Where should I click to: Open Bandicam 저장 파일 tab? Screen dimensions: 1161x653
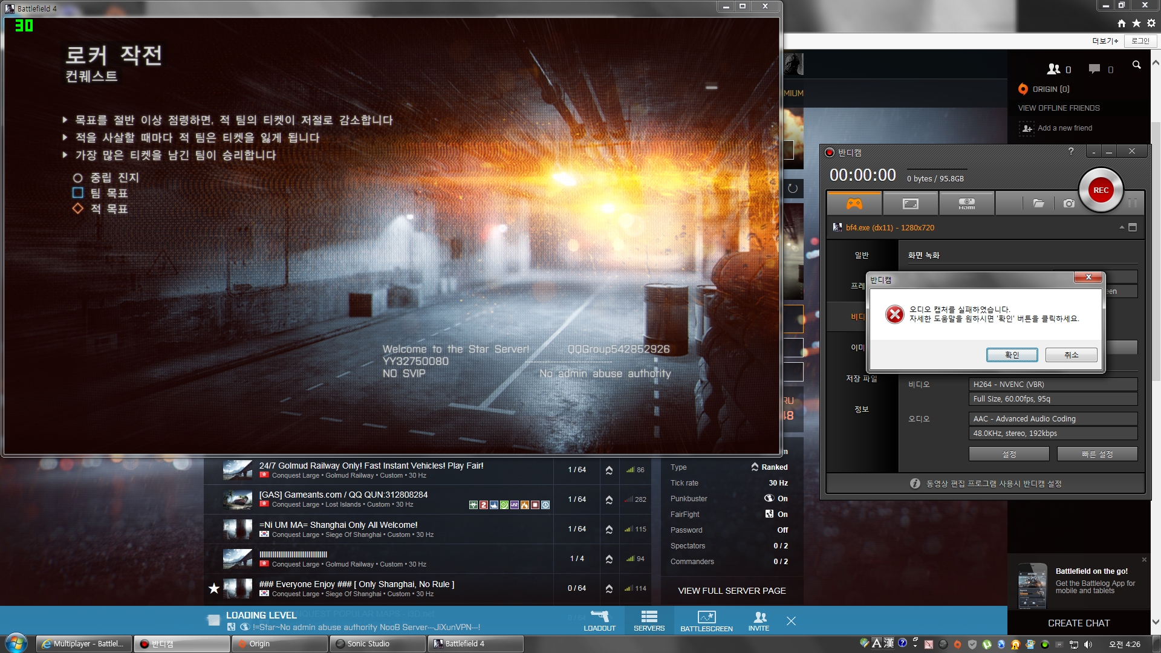pos(862,378)
